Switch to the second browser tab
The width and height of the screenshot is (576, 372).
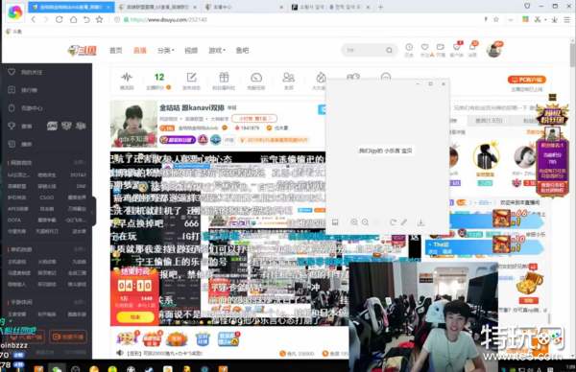[x=157, y=7]
